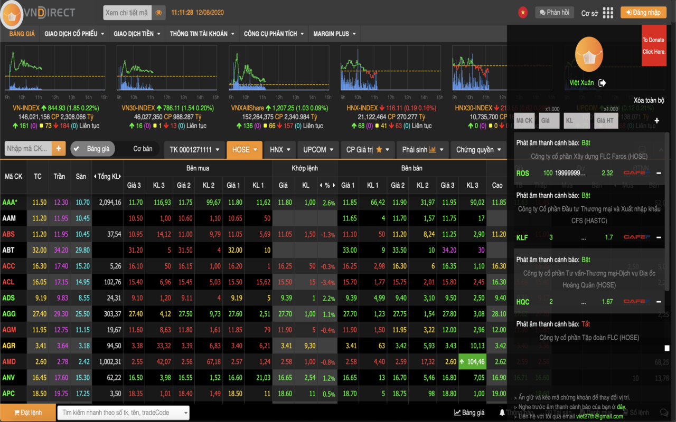Switch toggle to Bảng giá mode
This screenshot has height=422, width=676.
(93, 149)
